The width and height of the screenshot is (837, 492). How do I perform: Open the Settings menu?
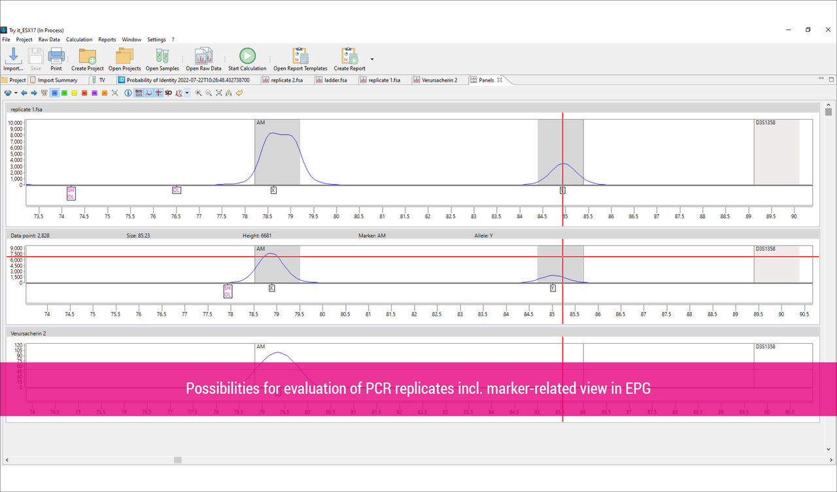pyautogui.click(x=156, y=39)
